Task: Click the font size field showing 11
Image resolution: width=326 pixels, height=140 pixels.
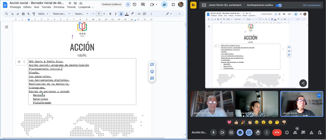Action: pyautogui.click(x=99, y=14)
